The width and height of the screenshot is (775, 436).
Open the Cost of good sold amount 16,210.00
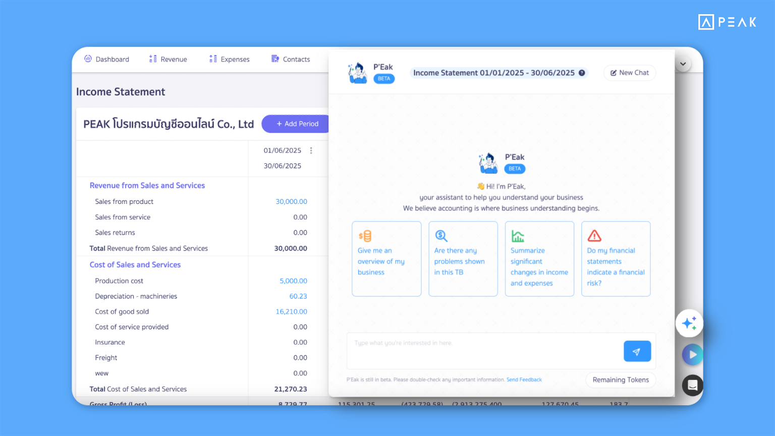click(291, 311)
